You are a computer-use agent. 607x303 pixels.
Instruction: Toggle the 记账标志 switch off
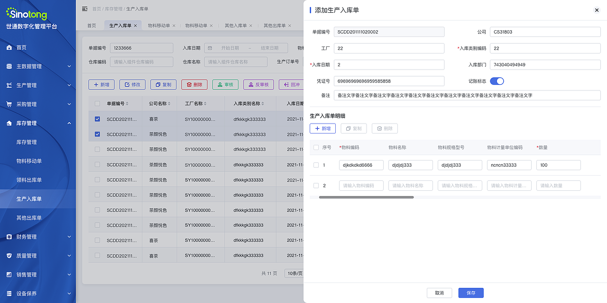click(x=497, y=81)
